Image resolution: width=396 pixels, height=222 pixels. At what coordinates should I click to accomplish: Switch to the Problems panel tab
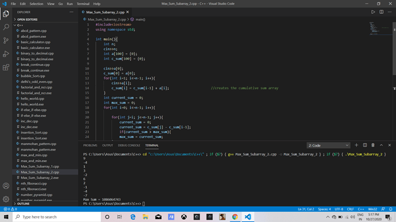pyautogui.click(x=90, y=145)
